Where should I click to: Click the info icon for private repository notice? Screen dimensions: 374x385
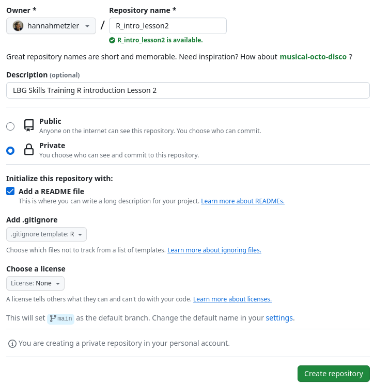point(12,343)
